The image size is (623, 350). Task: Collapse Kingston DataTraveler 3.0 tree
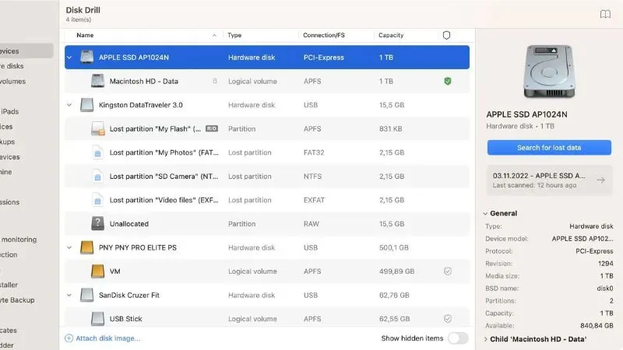tap(69, 105)
